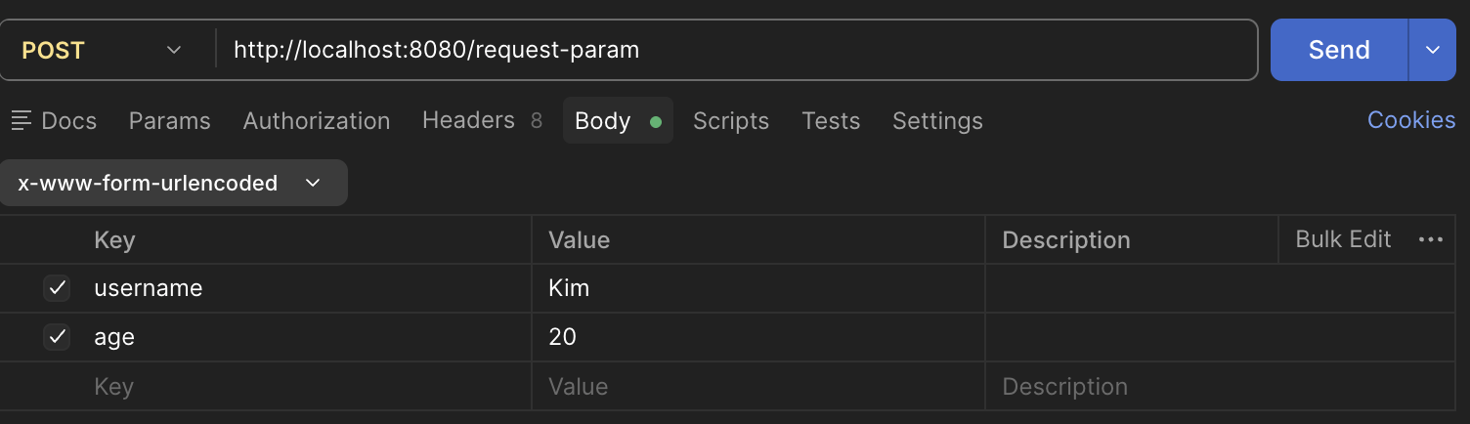The image size is (1470, 424).
Task: Click Bulk Edit
Action: click(x=1343, y=239)
